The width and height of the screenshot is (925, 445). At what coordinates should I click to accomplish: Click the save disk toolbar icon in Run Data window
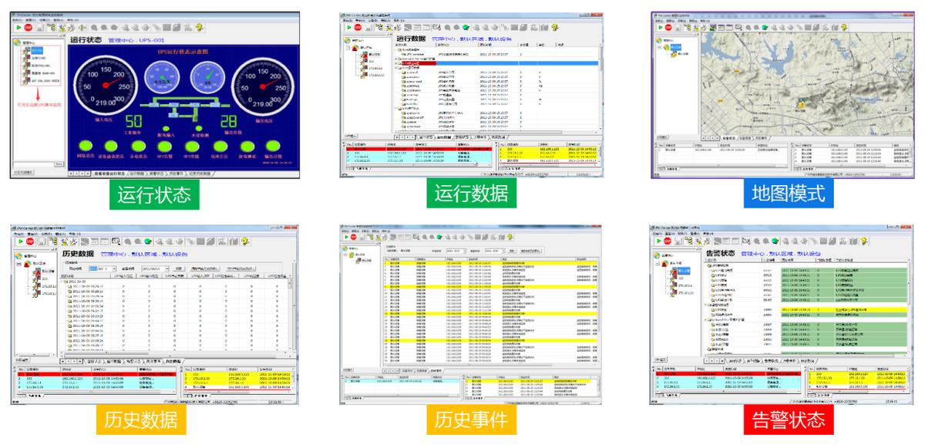point(368,28)
